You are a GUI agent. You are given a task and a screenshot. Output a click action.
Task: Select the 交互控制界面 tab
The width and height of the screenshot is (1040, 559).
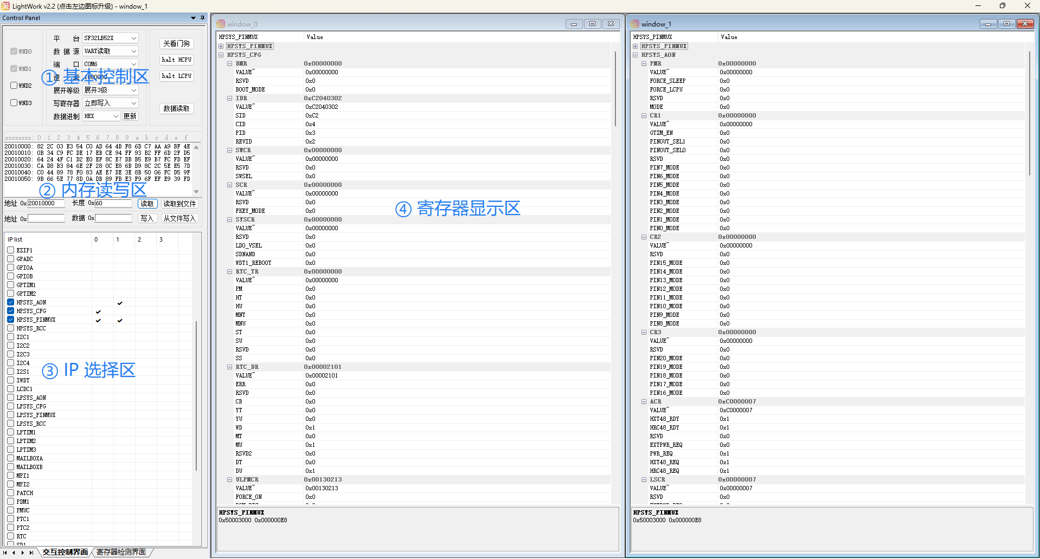[65, 551]
